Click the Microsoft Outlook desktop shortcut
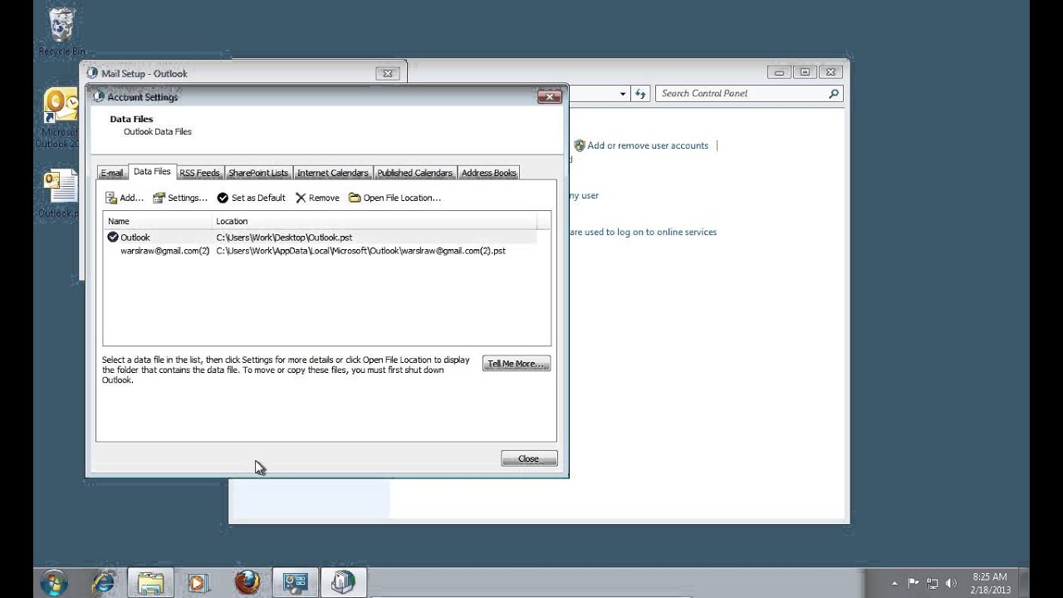Image resolution: width=1063 pixels, height=598 pixels. tap(59, 118)
